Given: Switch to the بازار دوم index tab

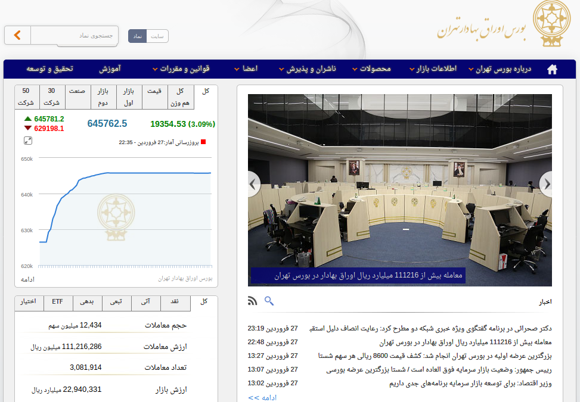Looking at the screenshot, I should (103, 97).
